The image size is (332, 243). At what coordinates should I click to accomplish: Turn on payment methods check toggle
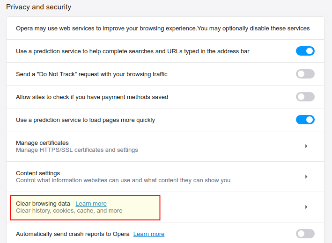pos(305,97)
